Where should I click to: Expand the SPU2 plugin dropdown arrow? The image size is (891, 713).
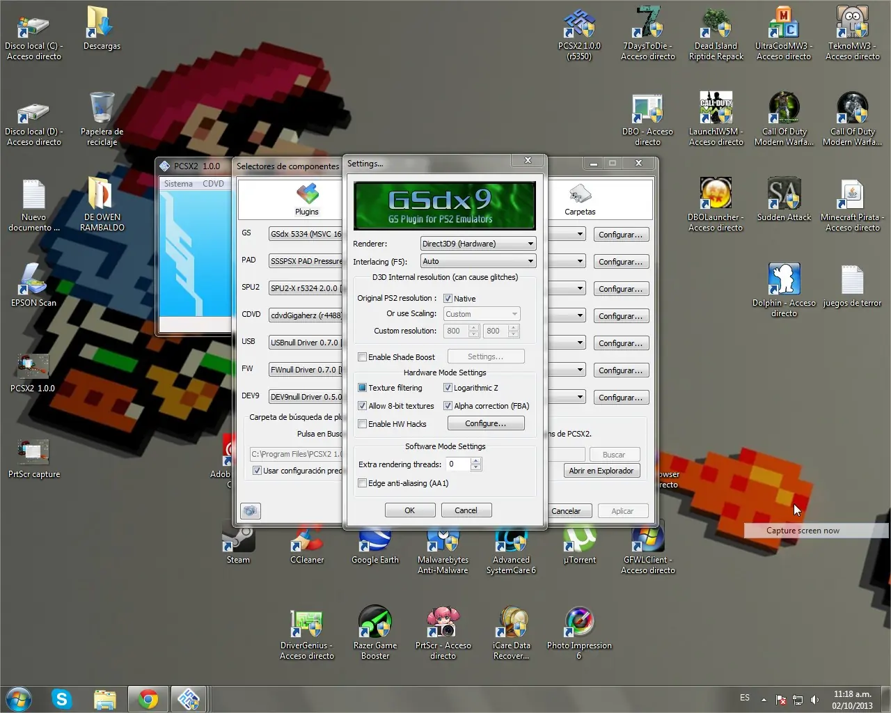[x=580, y=289]
